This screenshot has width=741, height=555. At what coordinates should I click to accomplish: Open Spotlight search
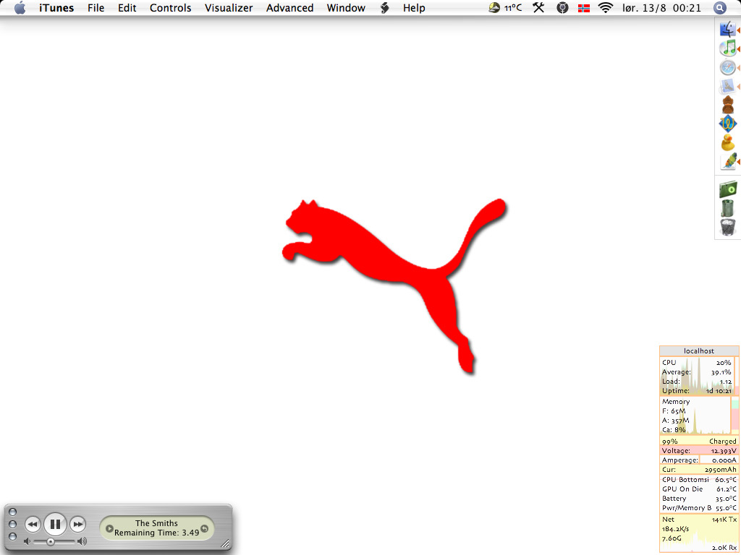[x=719, y=8]
